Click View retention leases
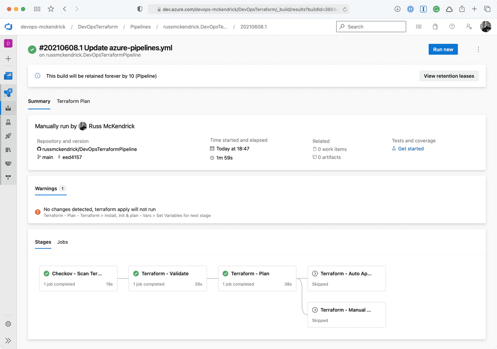The image size is (497, 349). [449, 76]
